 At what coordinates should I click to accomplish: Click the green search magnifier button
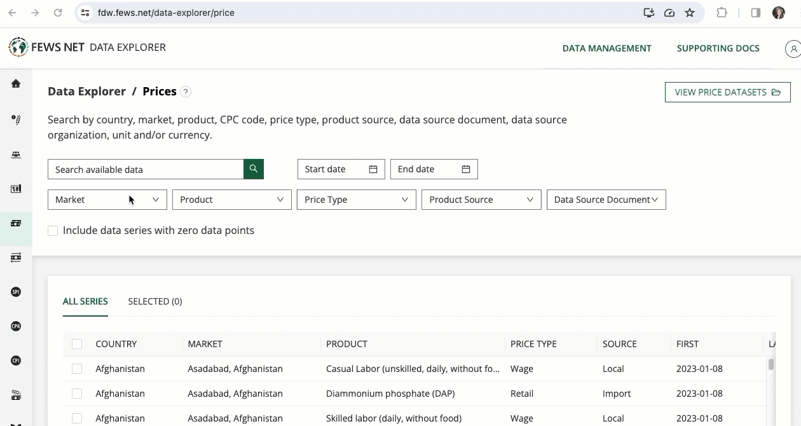point(254,169)
